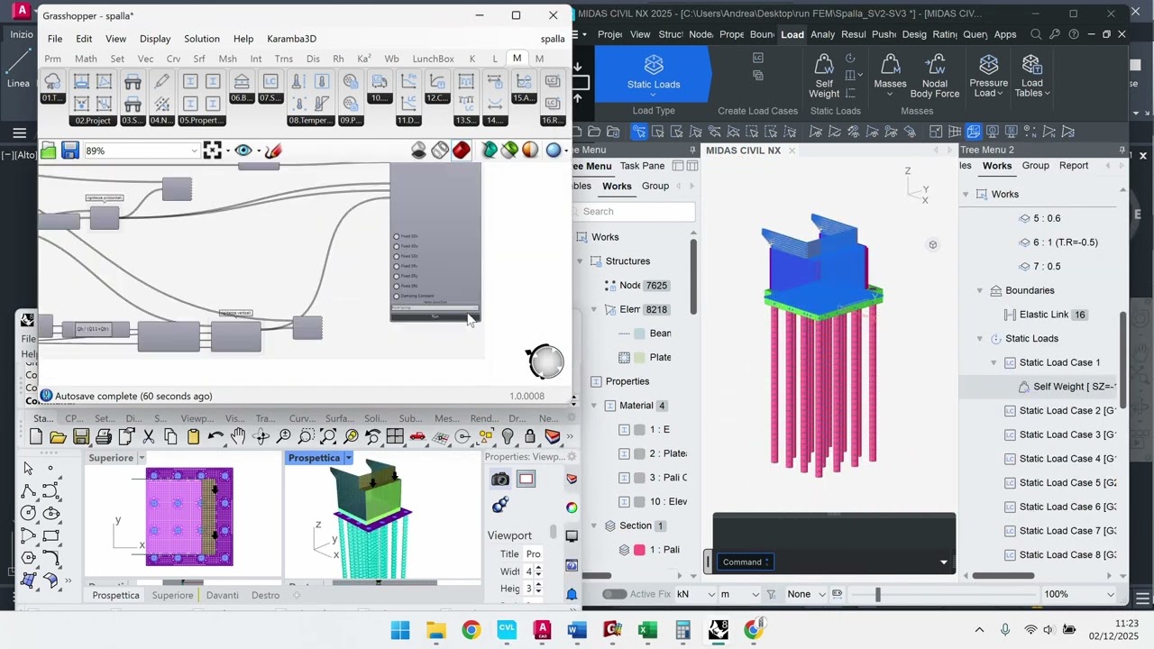
Task: Open Report tab in Tree Menu 2
Action: tap(1074, 166)
